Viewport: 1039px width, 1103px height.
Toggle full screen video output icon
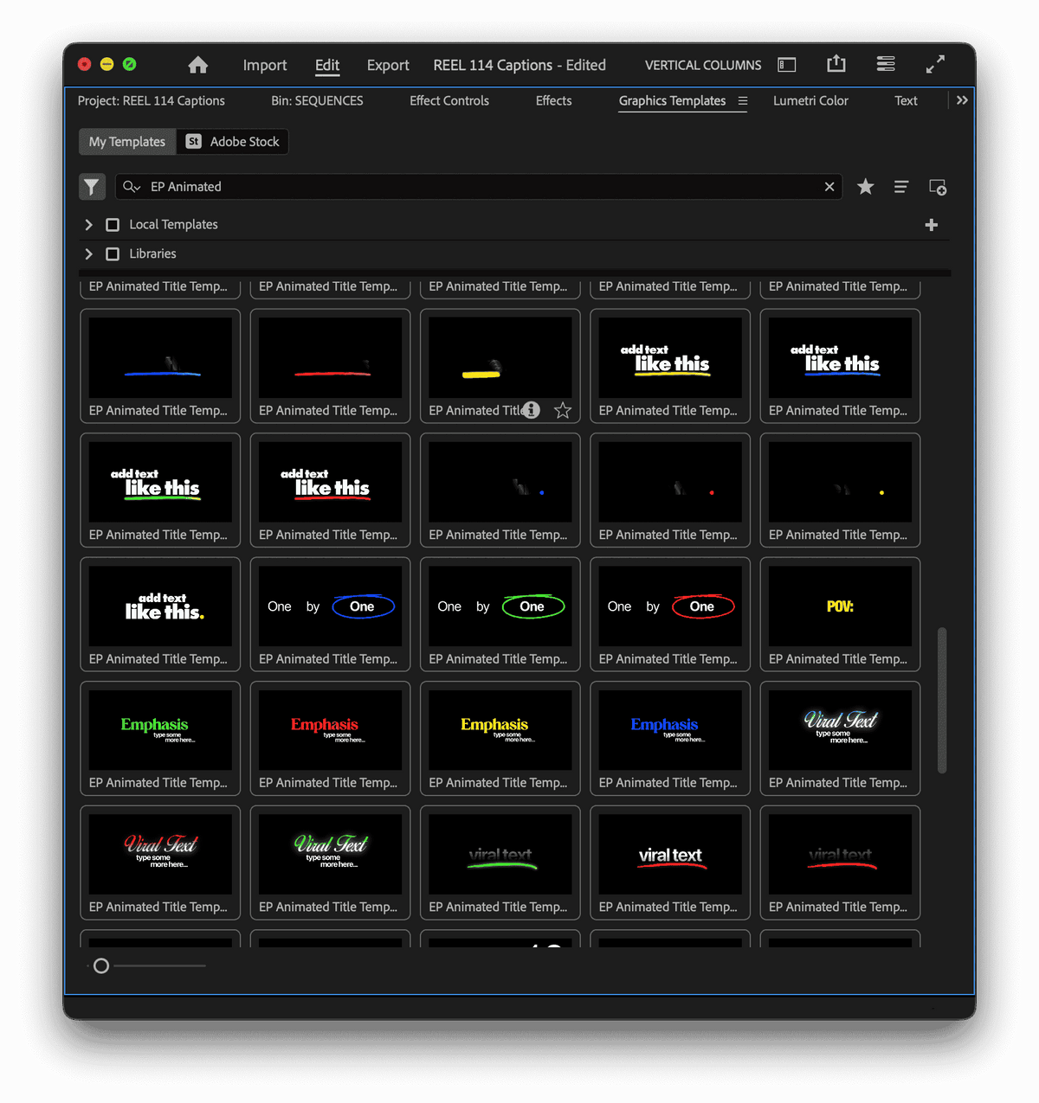pos(935,64)
